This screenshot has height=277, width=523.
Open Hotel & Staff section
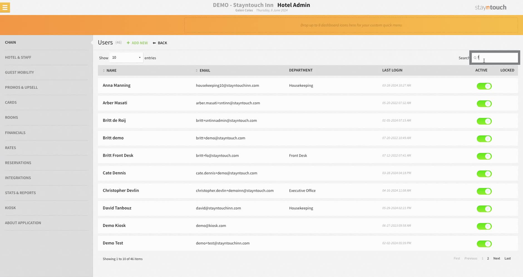18,57
